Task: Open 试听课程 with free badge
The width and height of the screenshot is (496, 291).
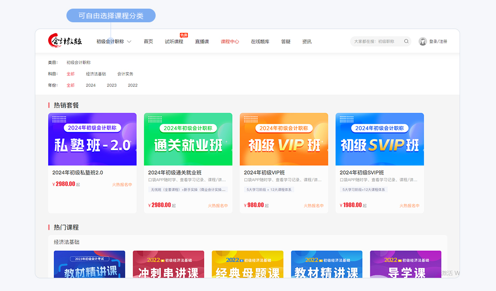Action: (174, 41)
